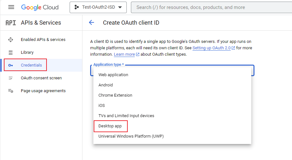Pick the Chrome Extension option

point(115,95)
